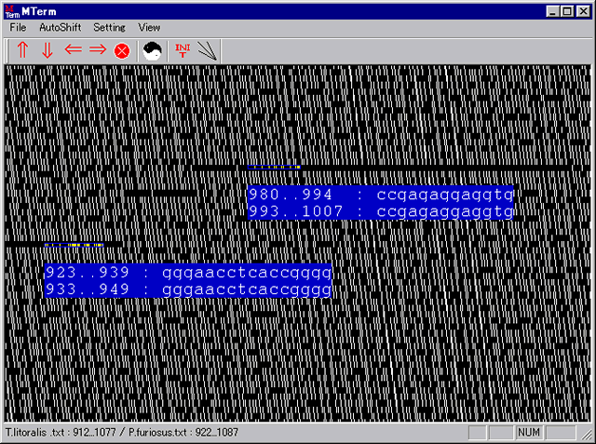Click the yin-yang toolbar icon

154,50
